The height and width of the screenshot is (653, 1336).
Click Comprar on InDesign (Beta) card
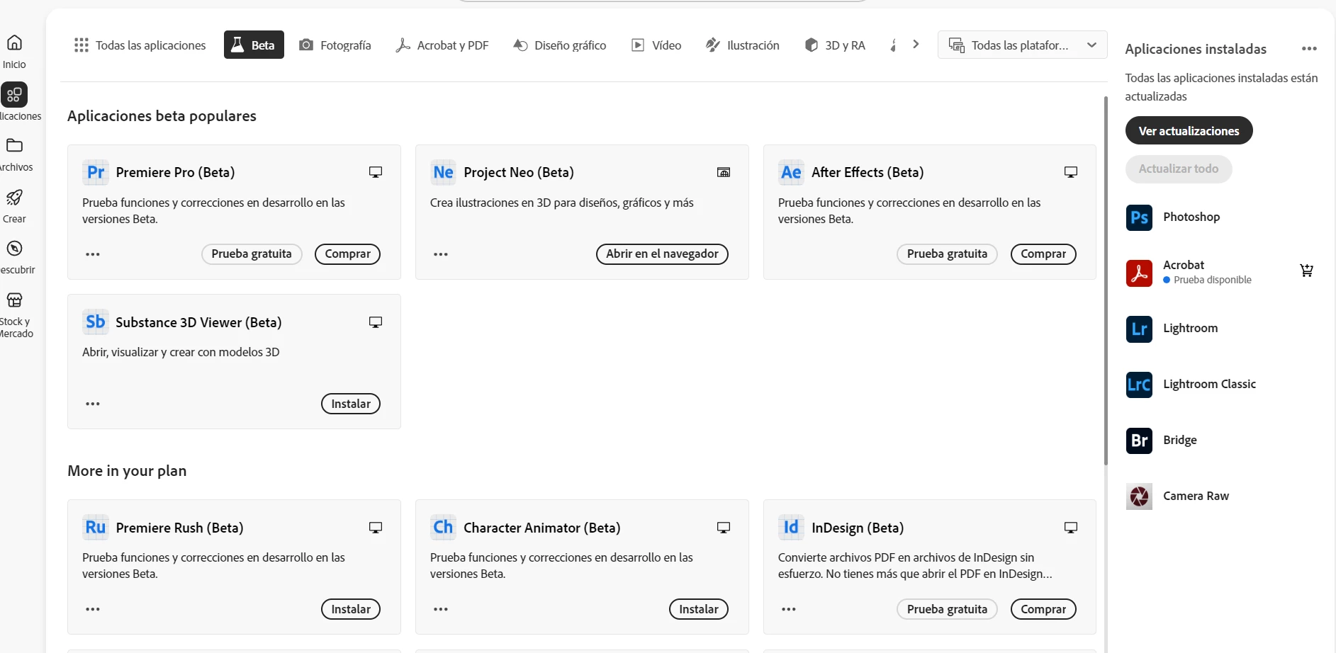1043,609
